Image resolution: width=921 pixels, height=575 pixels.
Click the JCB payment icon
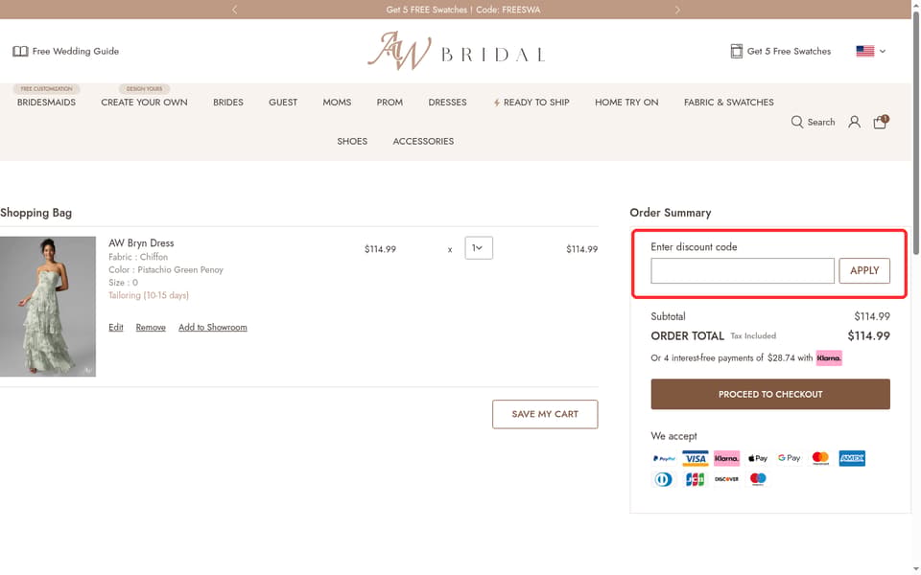pyautogui.click(x=696, y=479)
